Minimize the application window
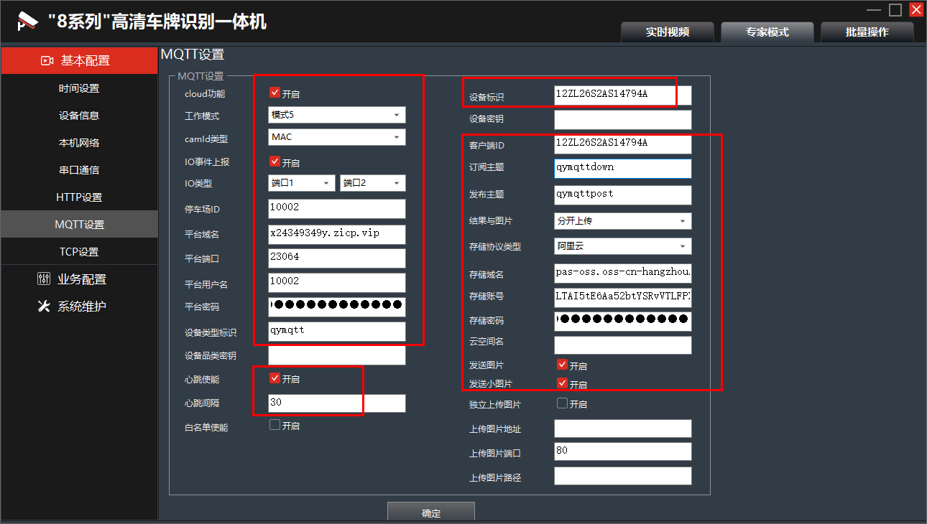 coord(874,10)
